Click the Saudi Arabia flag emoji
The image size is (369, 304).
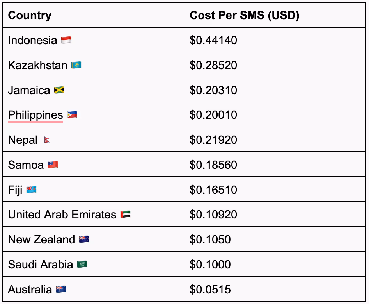[x=82, y=265]
